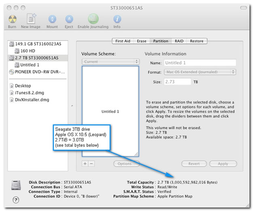Click the Options... button
Screen dimensions: 254x212
click(x=126, y=164)
